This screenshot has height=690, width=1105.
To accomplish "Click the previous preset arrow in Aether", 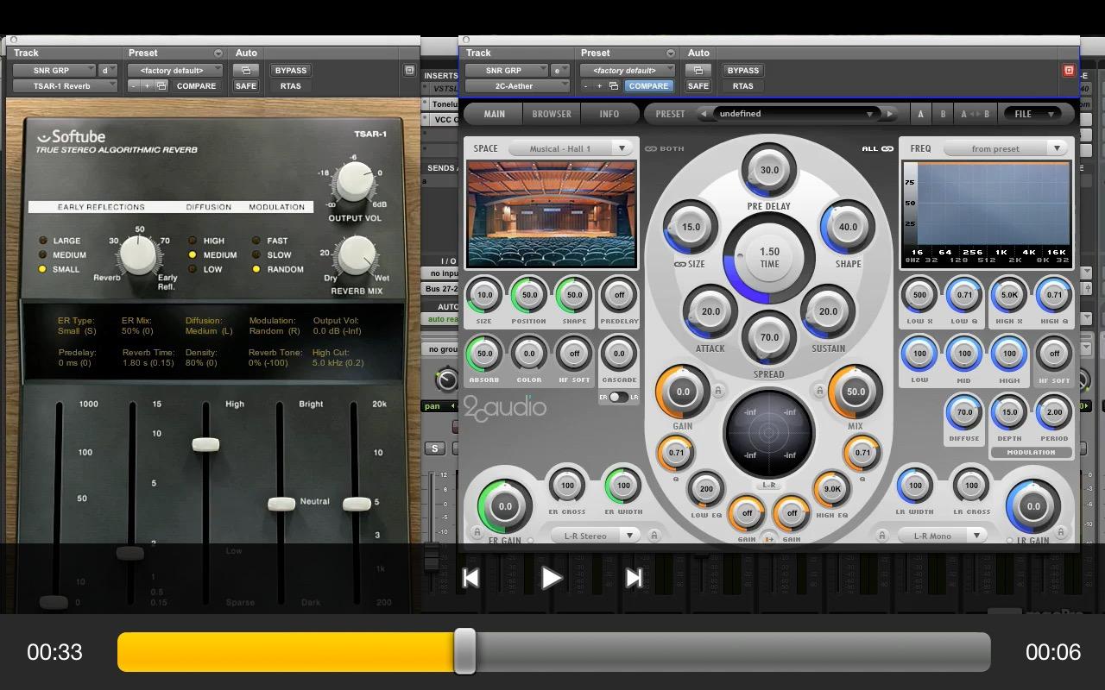I will tap(704, 113).
